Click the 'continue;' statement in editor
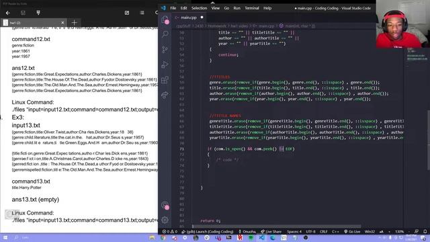The width and height of the screenshot is (430, 242). click(228, 55)
